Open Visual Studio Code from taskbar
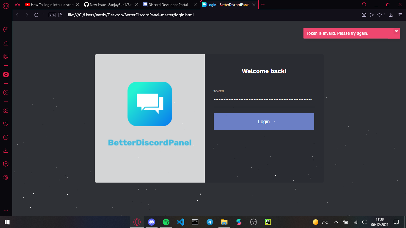Image resolution: width=406 pixels, height=228 pixels. (x=181, y=222)
